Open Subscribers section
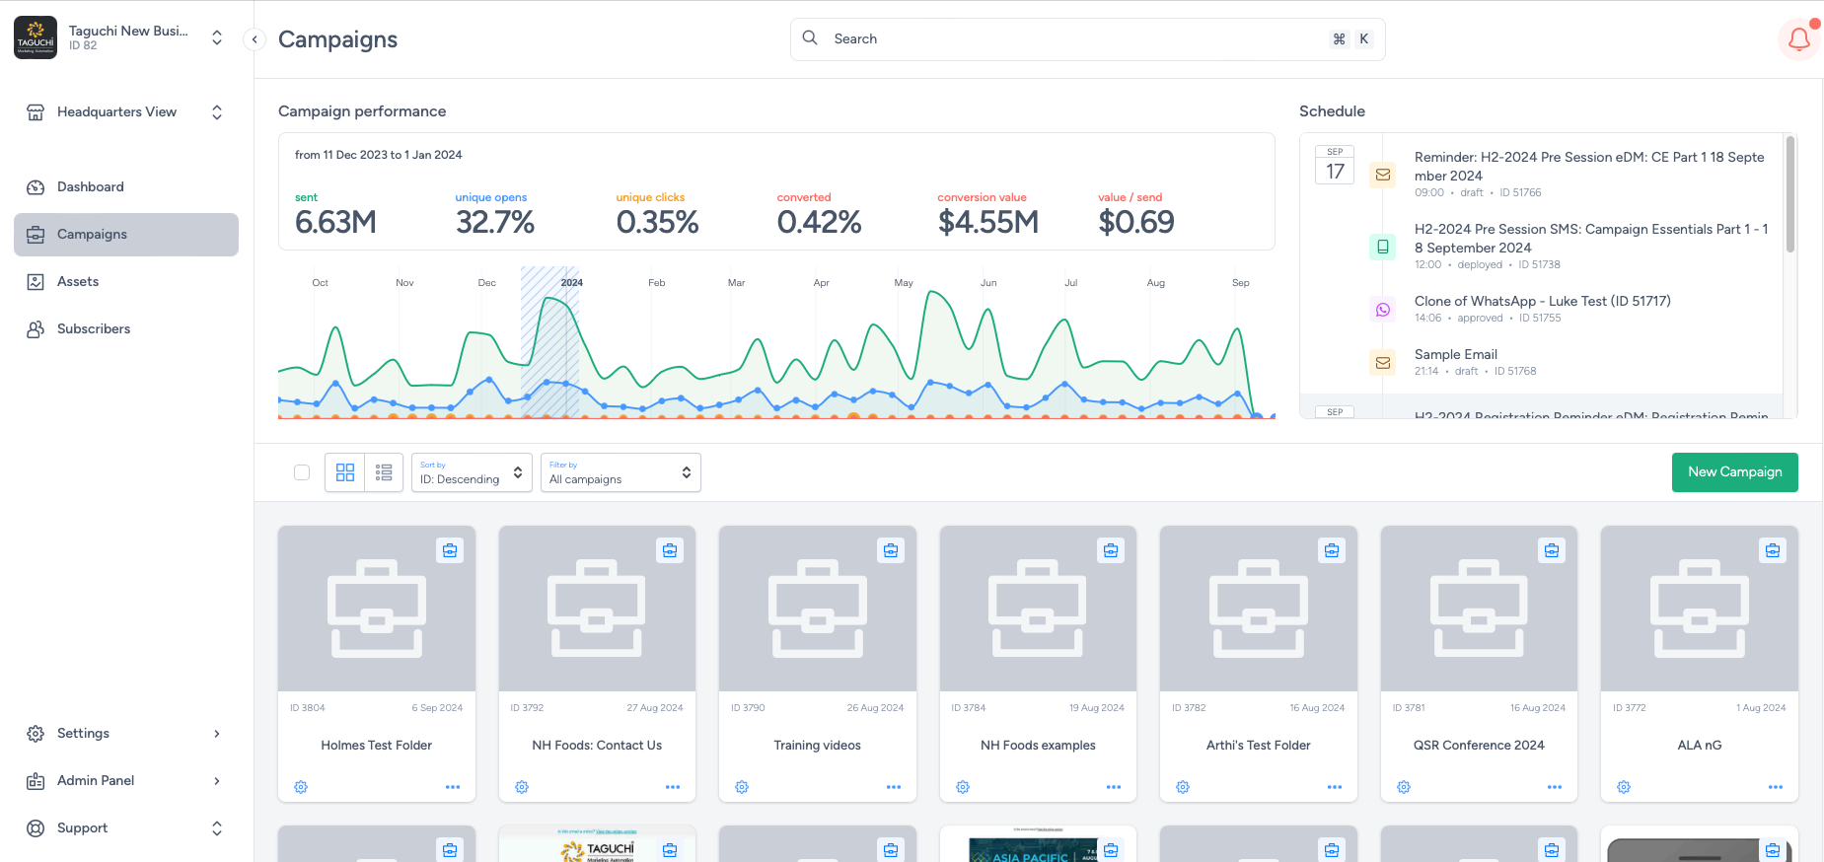 [x=126, y=329]
